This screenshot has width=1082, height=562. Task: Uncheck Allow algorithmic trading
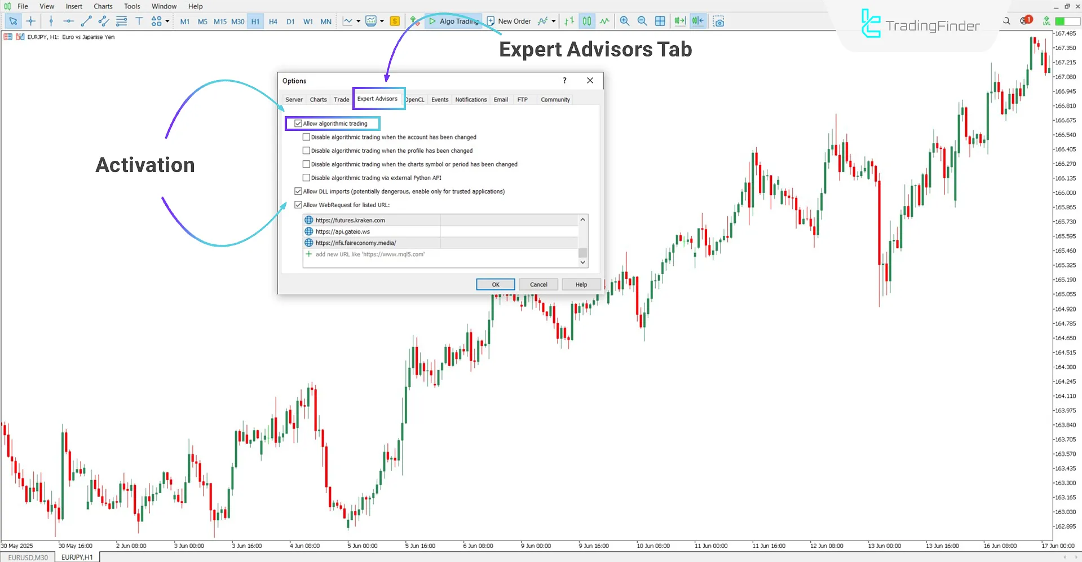pos(298,124)
